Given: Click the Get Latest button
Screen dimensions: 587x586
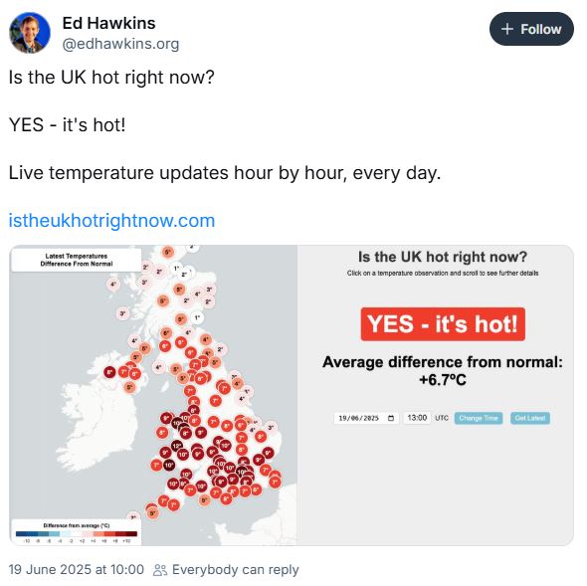Looking at the screenshot, I should pos(530,418).
